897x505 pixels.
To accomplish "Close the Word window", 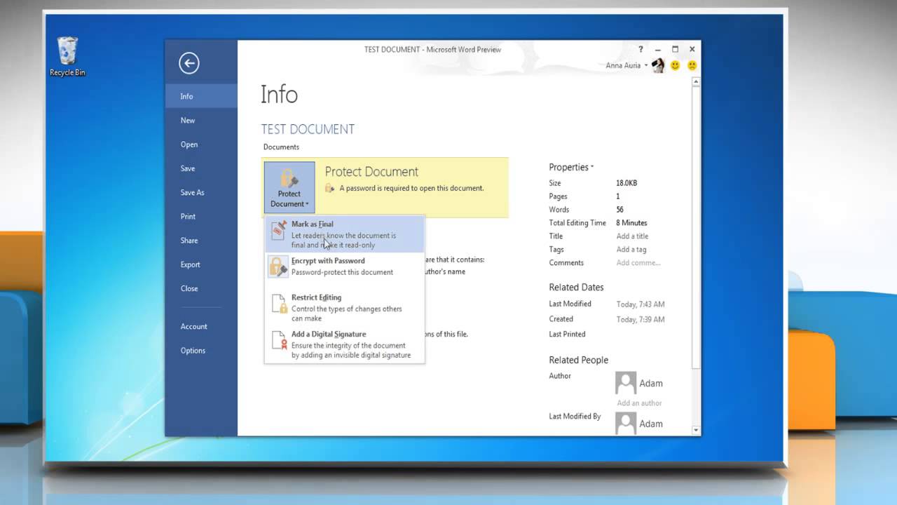I will pos(692,49).
